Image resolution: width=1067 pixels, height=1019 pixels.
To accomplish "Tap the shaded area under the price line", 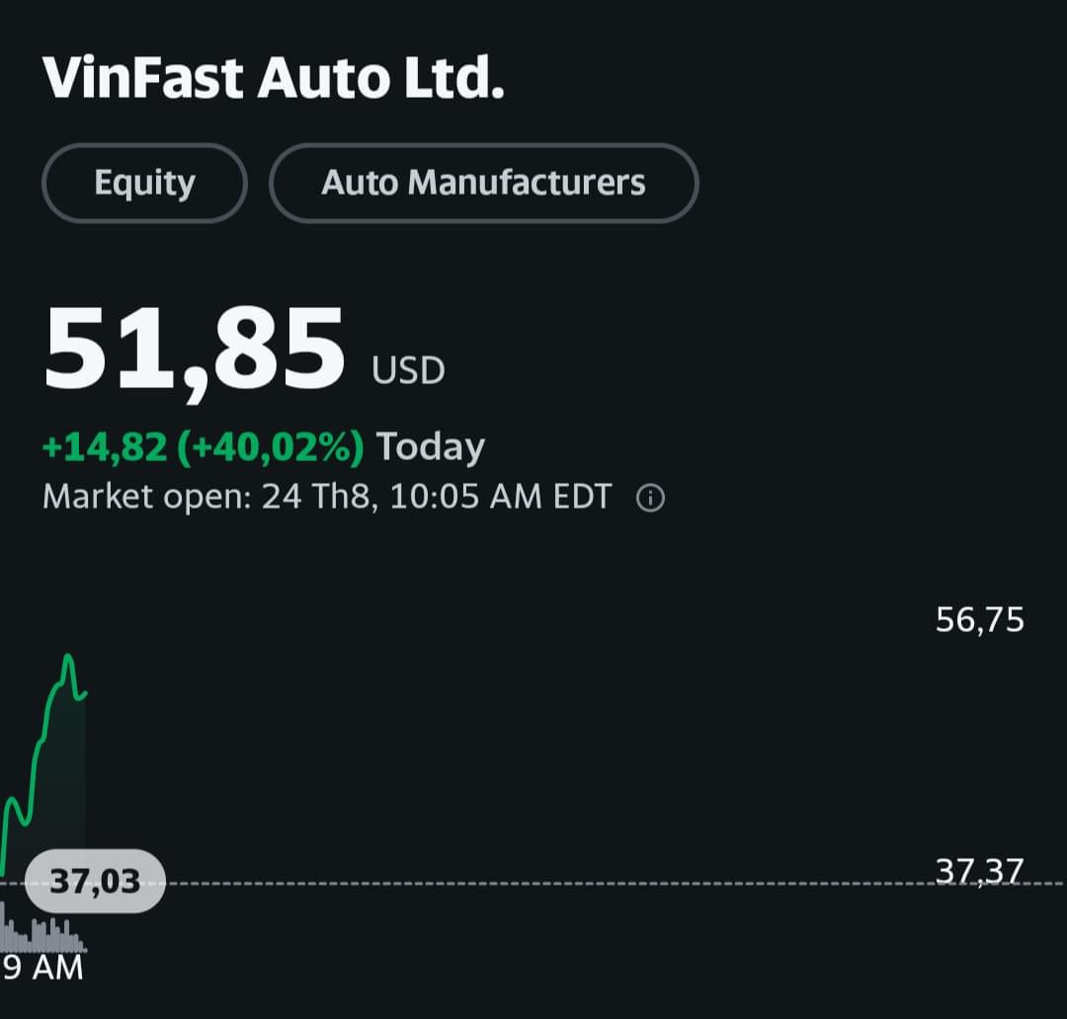I will coord(61,790).
